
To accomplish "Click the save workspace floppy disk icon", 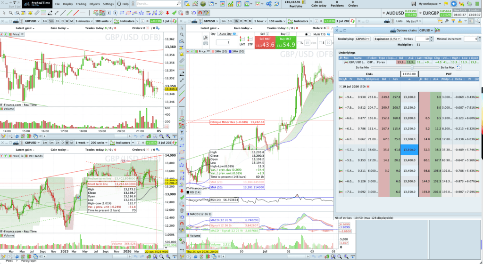I will pos(414,4).
